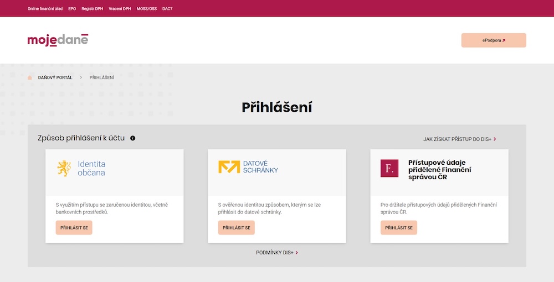The height and width of the screenshot is (282, 554).
Task: Click the home icon in breadcrumb
Action: tap(30, 77)
